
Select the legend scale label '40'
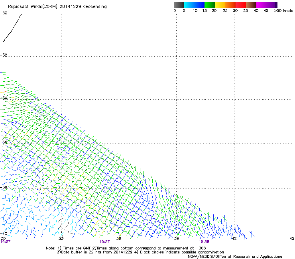256,11
